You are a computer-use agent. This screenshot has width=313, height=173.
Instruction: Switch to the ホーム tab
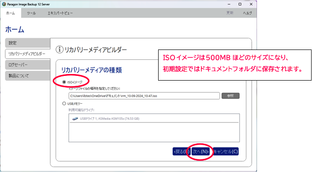tap(10, 13)
